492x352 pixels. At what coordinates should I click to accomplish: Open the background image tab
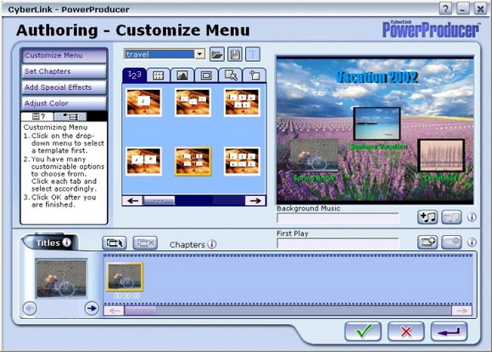point(182,75)
